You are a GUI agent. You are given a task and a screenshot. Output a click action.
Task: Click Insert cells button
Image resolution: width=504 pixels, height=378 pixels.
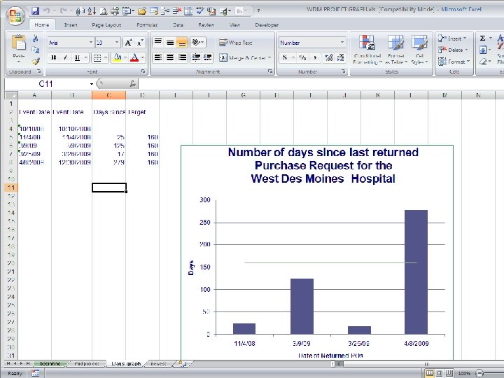(452, 38)
